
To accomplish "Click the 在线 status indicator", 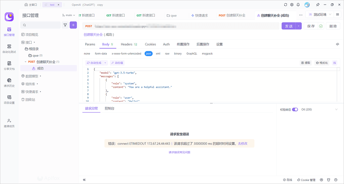I will (x=288, y=180).
